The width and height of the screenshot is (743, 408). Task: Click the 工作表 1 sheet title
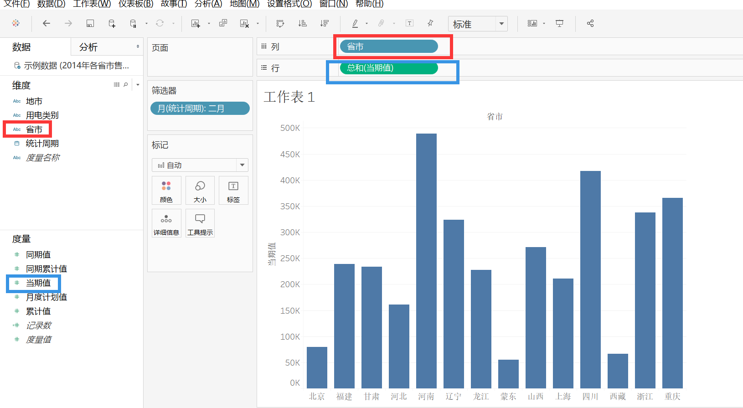point(289,97)
